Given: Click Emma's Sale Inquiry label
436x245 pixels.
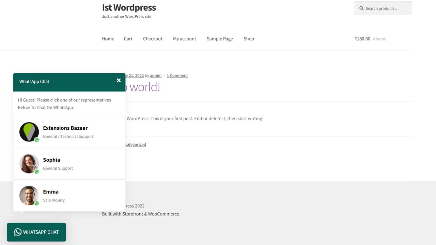Looking at the screenshot, I should coord(54,200).
